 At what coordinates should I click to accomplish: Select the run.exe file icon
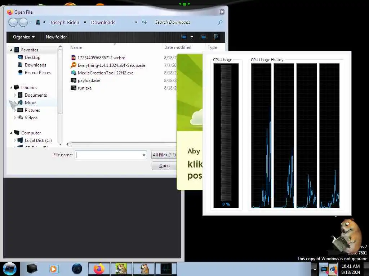point(74,88)
